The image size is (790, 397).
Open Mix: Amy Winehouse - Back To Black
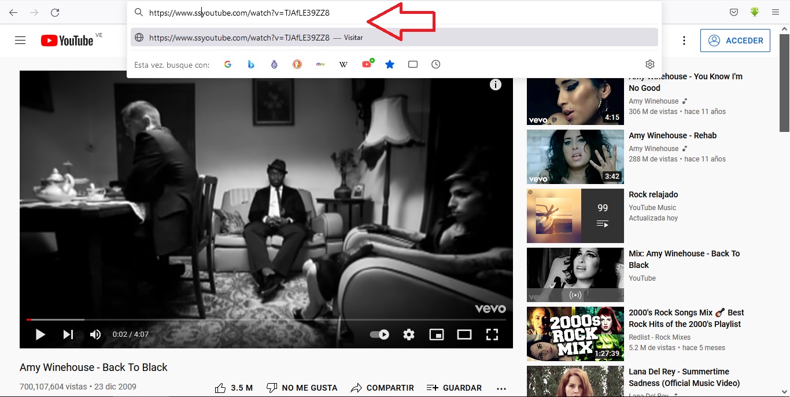(684, 259)
